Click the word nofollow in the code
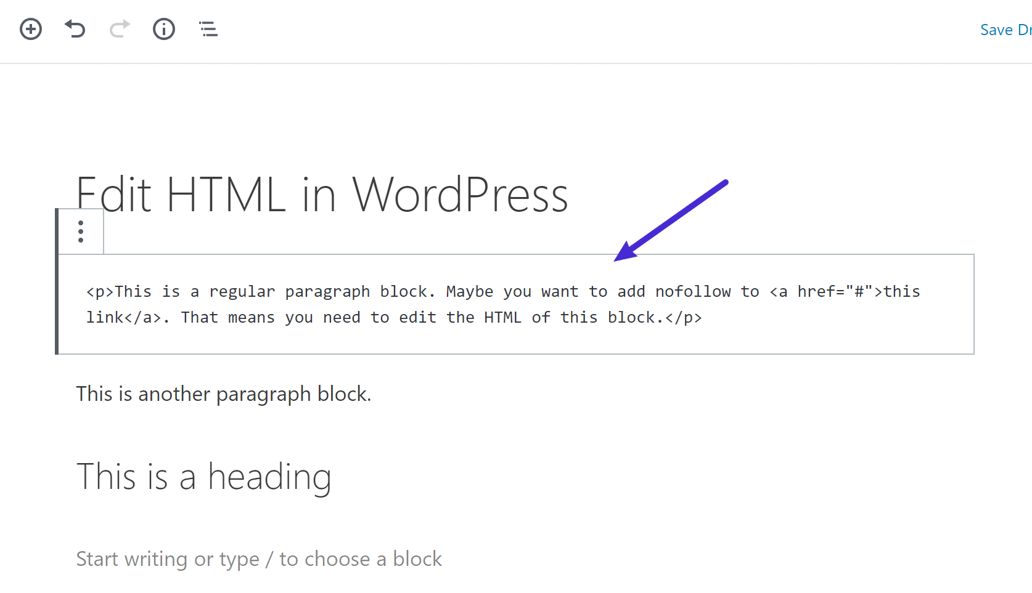1032x593 pixels. (693, 291)
